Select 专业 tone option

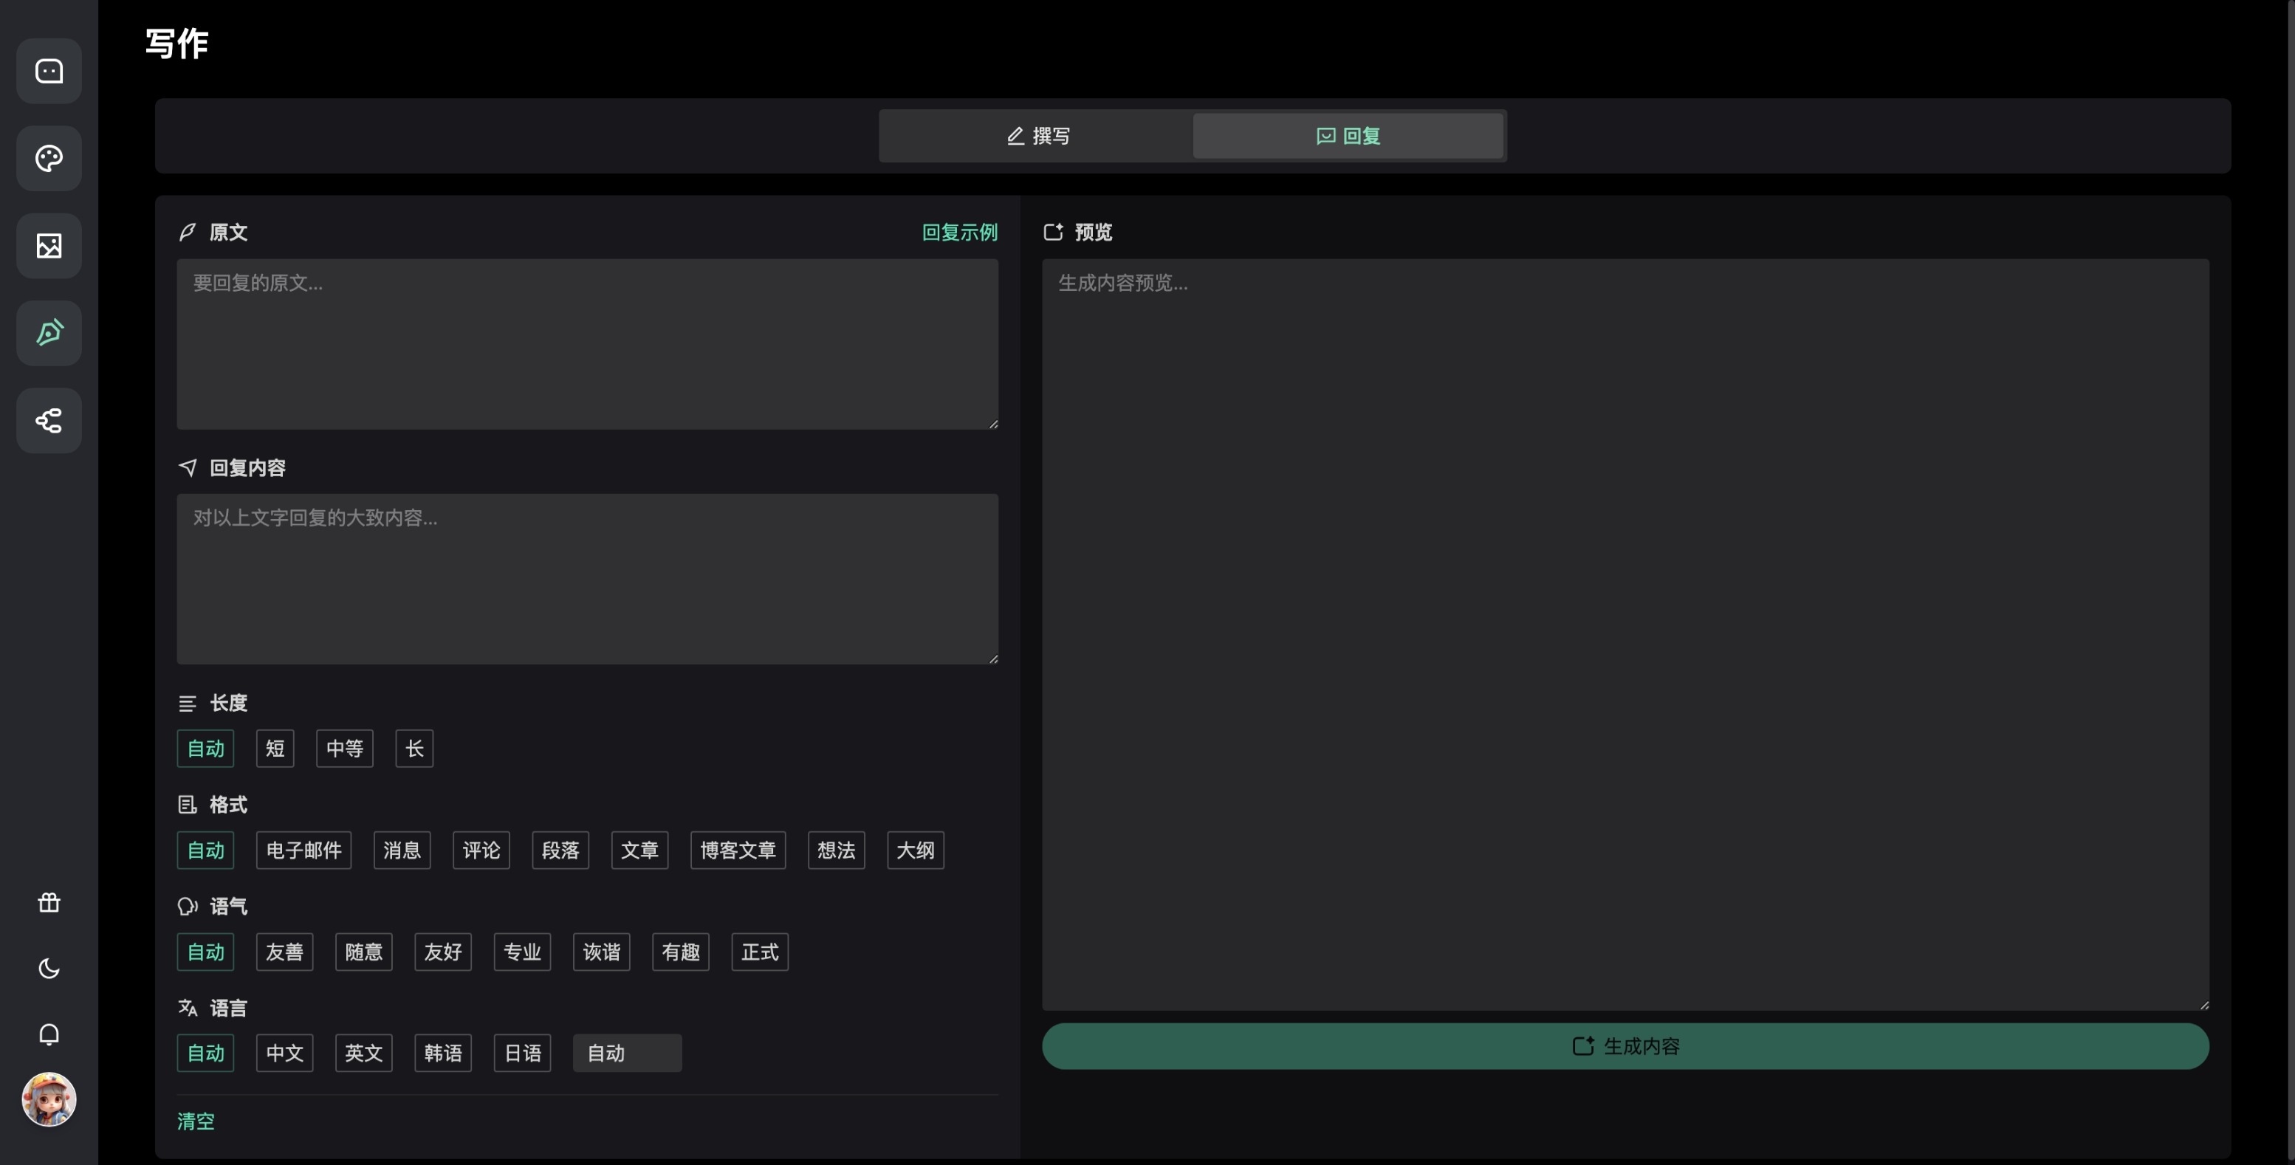point(522,952)
